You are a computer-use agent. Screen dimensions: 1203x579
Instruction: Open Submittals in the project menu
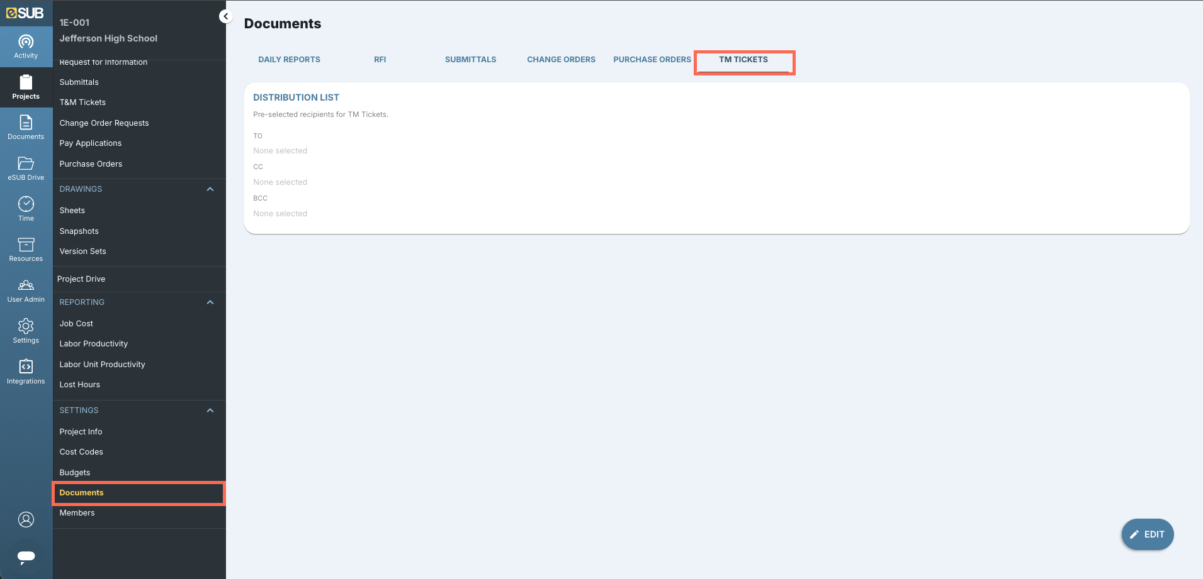click(x=79, y=82)
